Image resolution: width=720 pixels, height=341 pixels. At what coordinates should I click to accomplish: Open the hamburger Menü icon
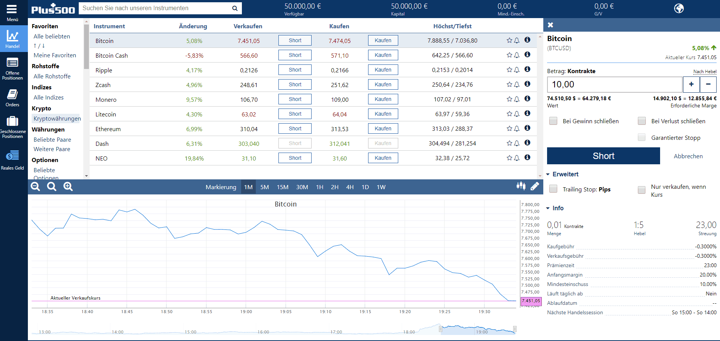pyautogui.click(x=12, y=9)
